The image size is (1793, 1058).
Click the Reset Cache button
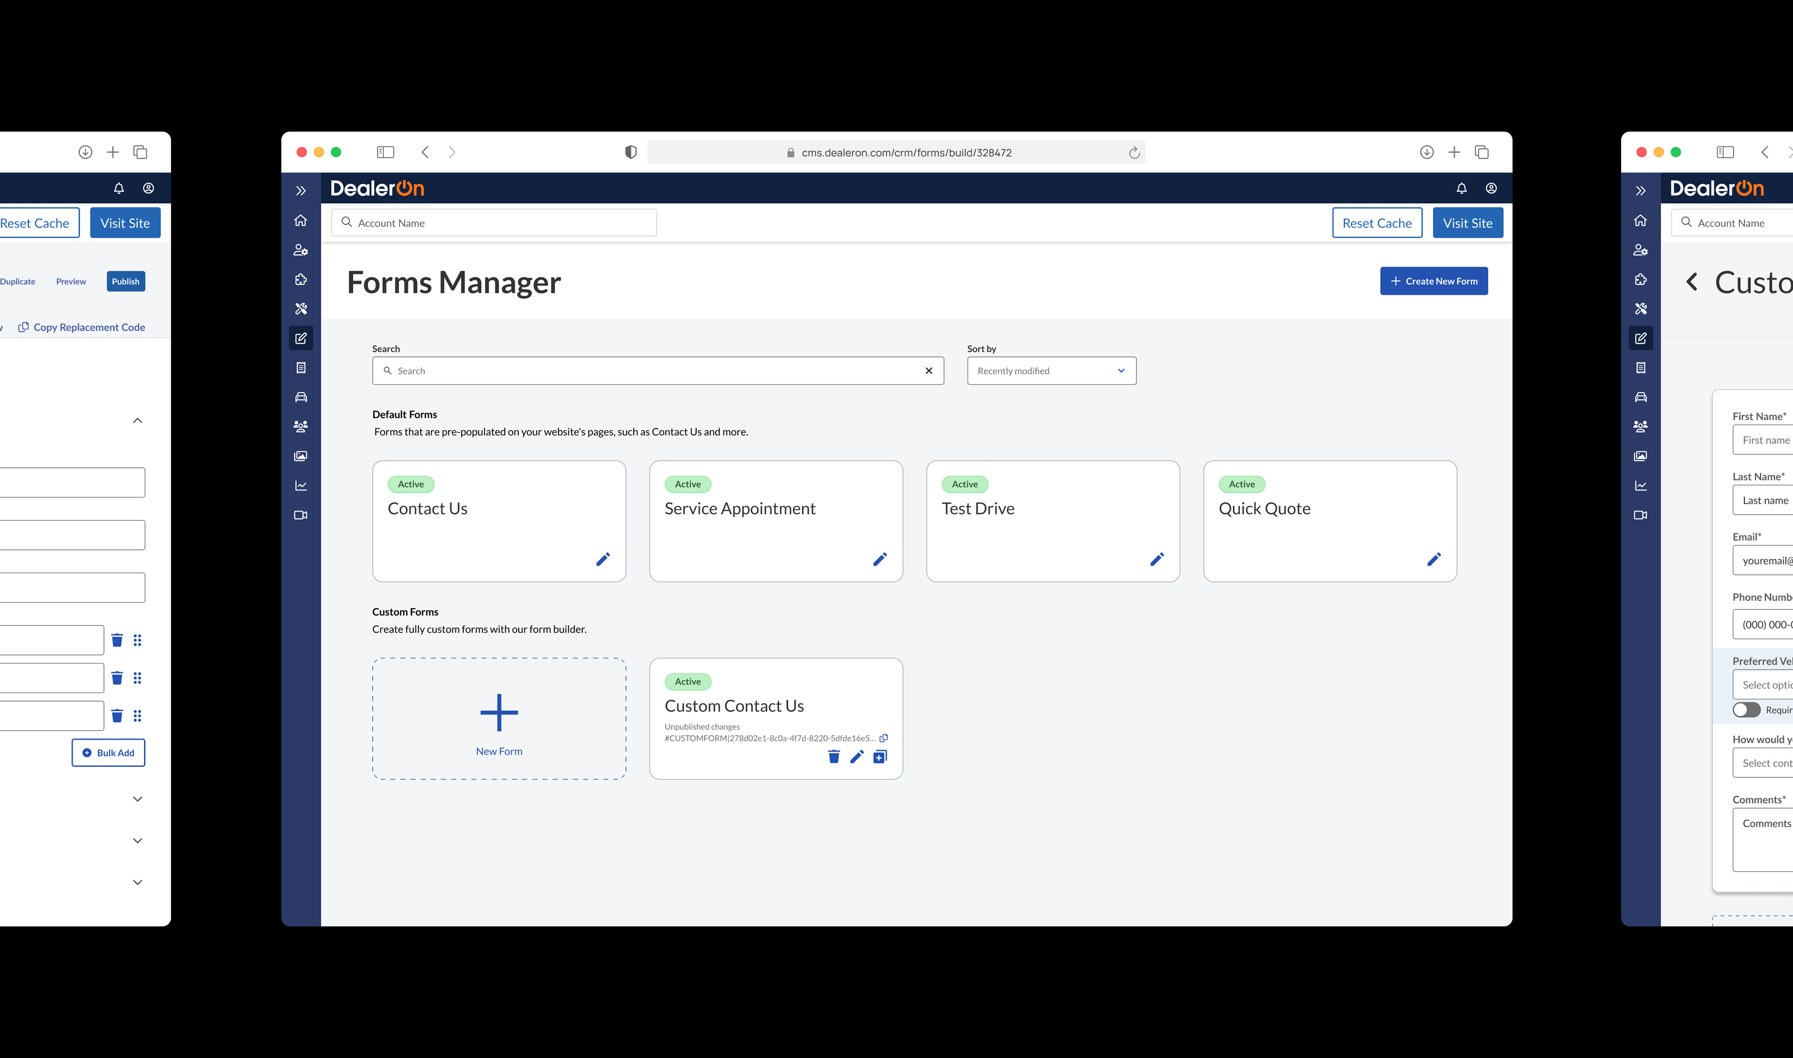pyautogui.click(x=1377, y=223)
